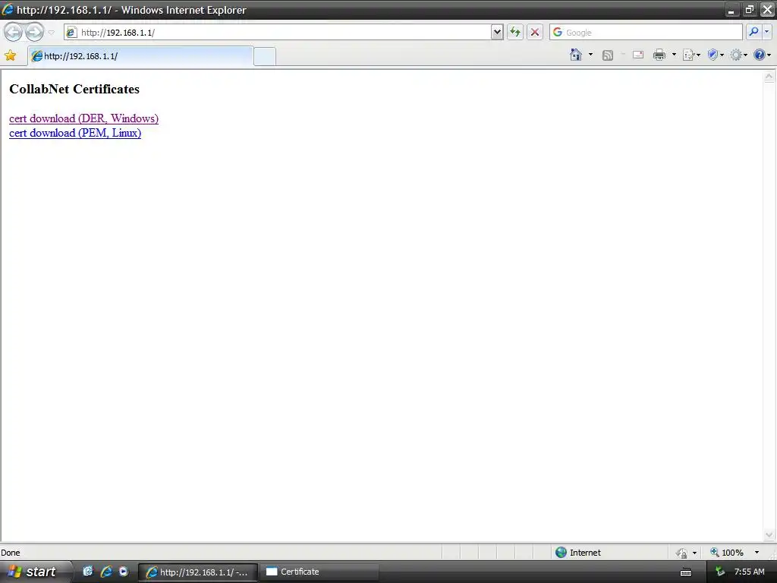Expand the address bar URL history dropdown
777x583 pixels.
(x=497, y=32)
